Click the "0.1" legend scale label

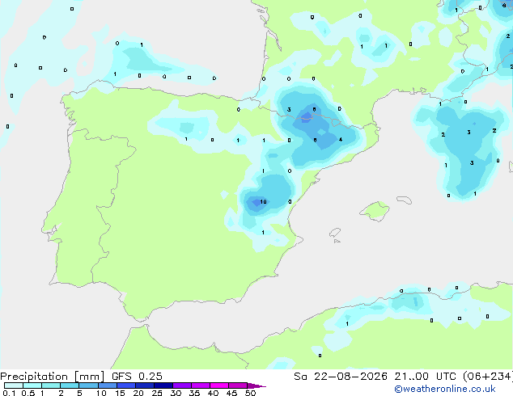[x=9, y=393]
